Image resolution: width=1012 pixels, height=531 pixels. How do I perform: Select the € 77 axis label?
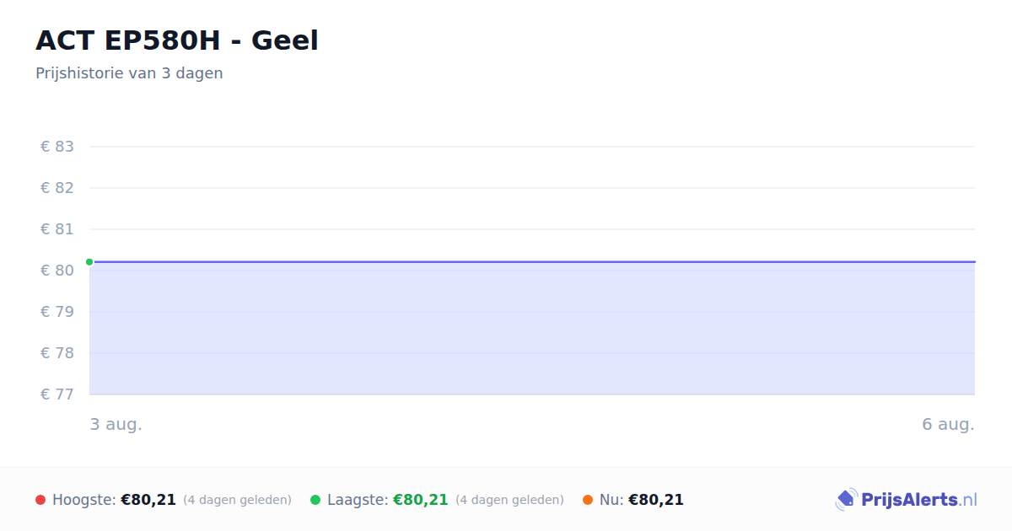[57, 394]
